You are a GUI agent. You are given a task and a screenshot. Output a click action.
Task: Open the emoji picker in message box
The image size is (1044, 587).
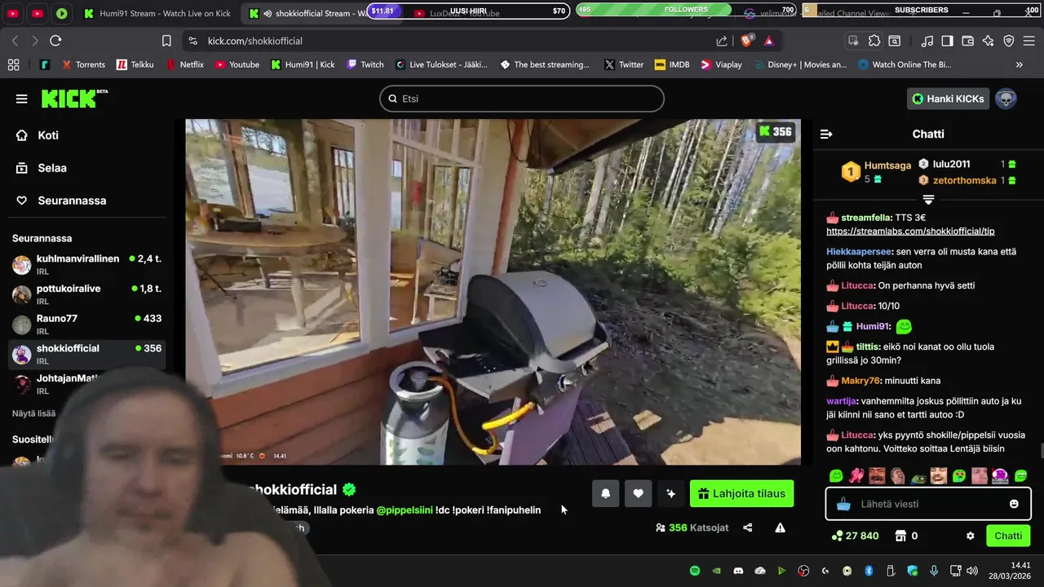[1014, 504]
